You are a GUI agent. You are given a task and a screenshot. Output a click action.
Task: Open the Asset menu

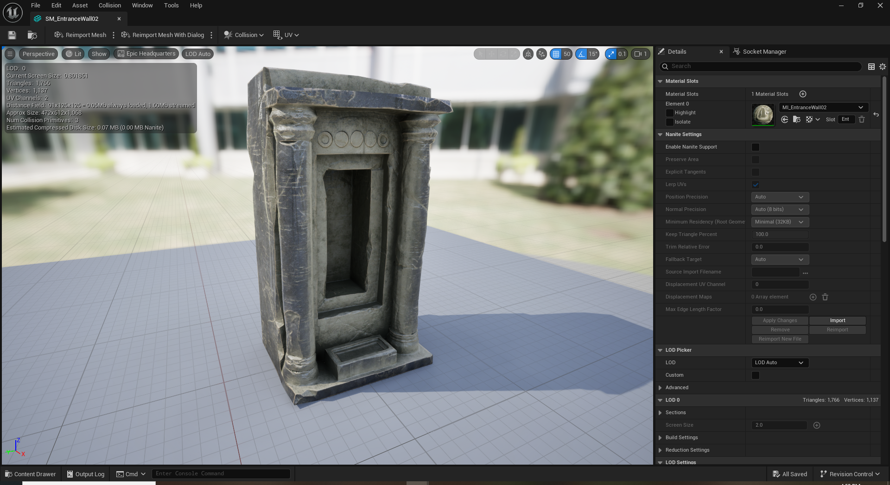pos(80,6)
